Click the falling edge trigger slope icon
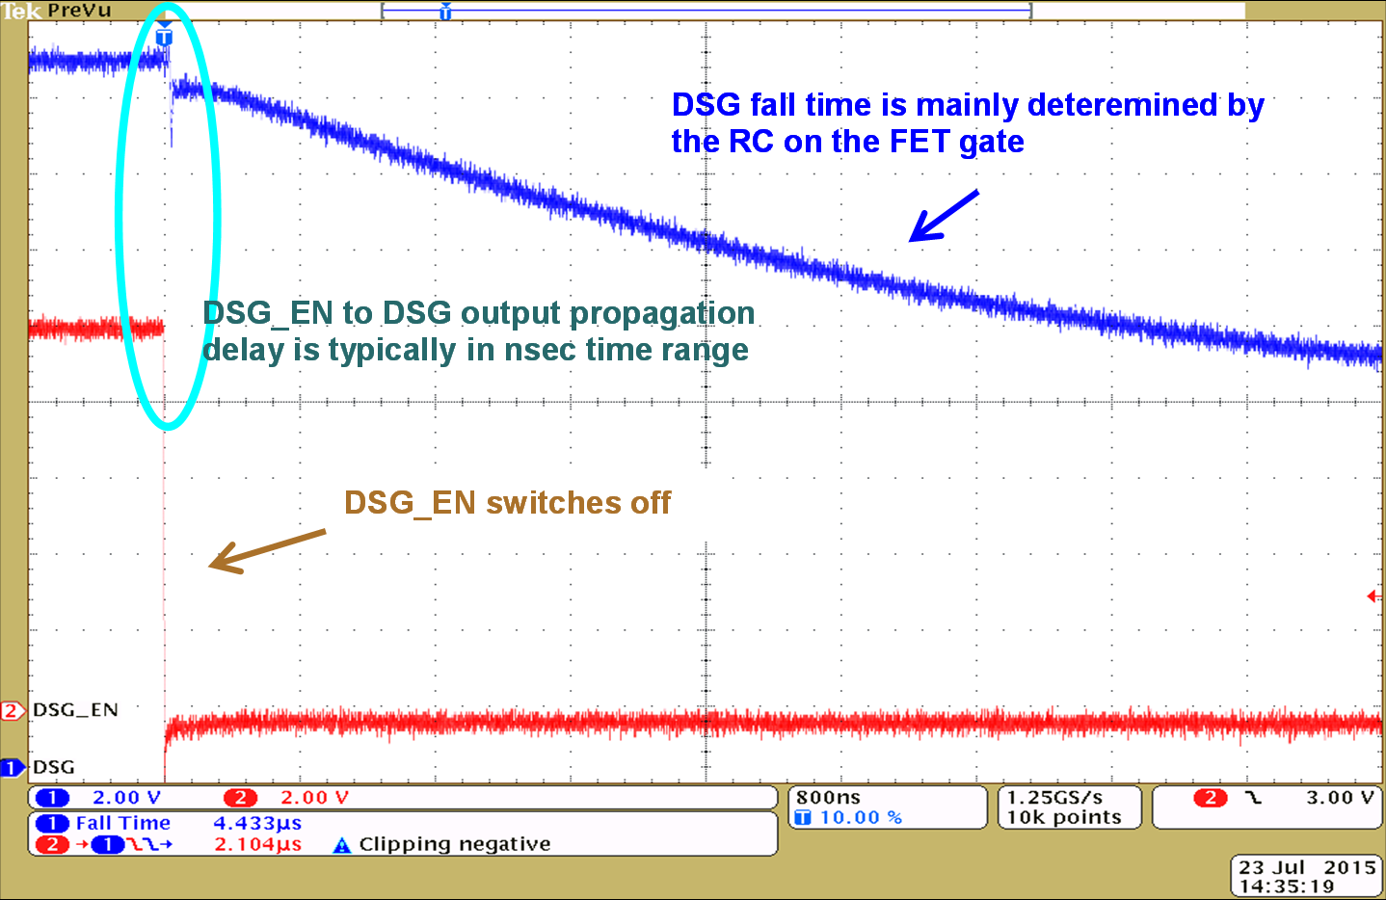 (1253, 798)
